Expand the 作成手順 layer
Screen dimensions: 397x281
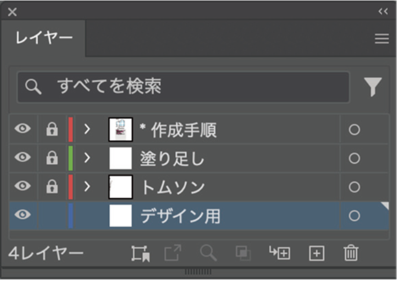[87, 129]
